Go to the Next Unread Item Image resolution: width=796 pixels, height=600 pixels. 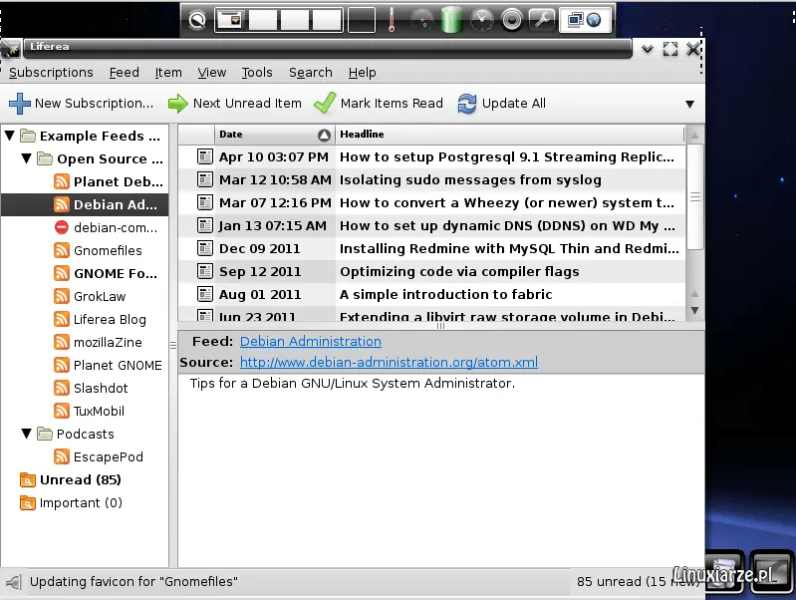[234, 103]
